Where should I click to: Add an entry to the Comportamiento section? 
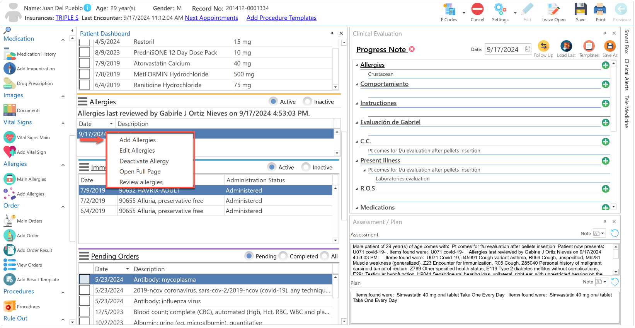[x=606, y=84]
